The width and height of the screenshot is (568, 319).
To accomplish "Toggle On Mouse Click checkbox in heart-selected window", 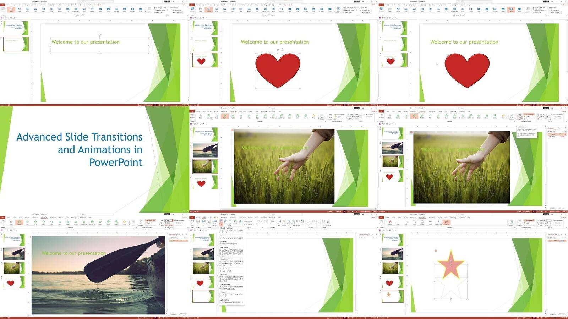I will click(361, 10).
